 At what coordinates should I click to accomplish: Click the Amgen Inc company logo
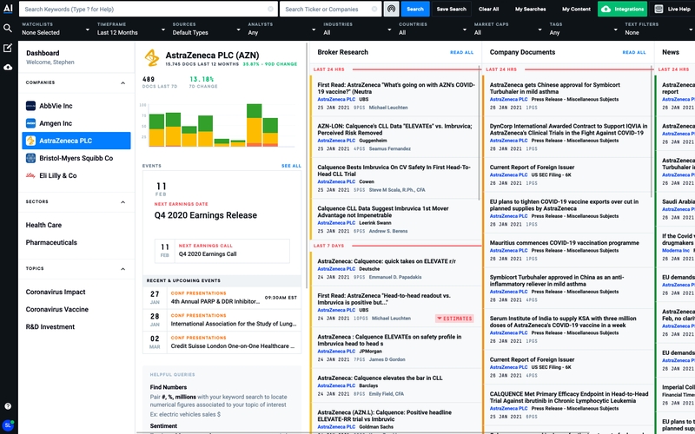click(30, 123)
